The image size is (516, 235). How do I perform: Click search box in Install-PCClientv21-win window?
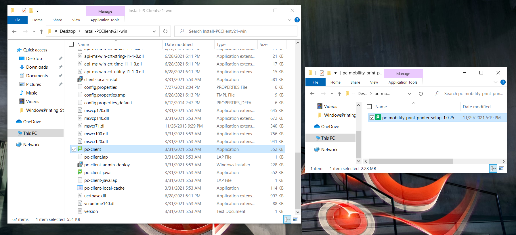pyautogui.click(x=236, y=31)
